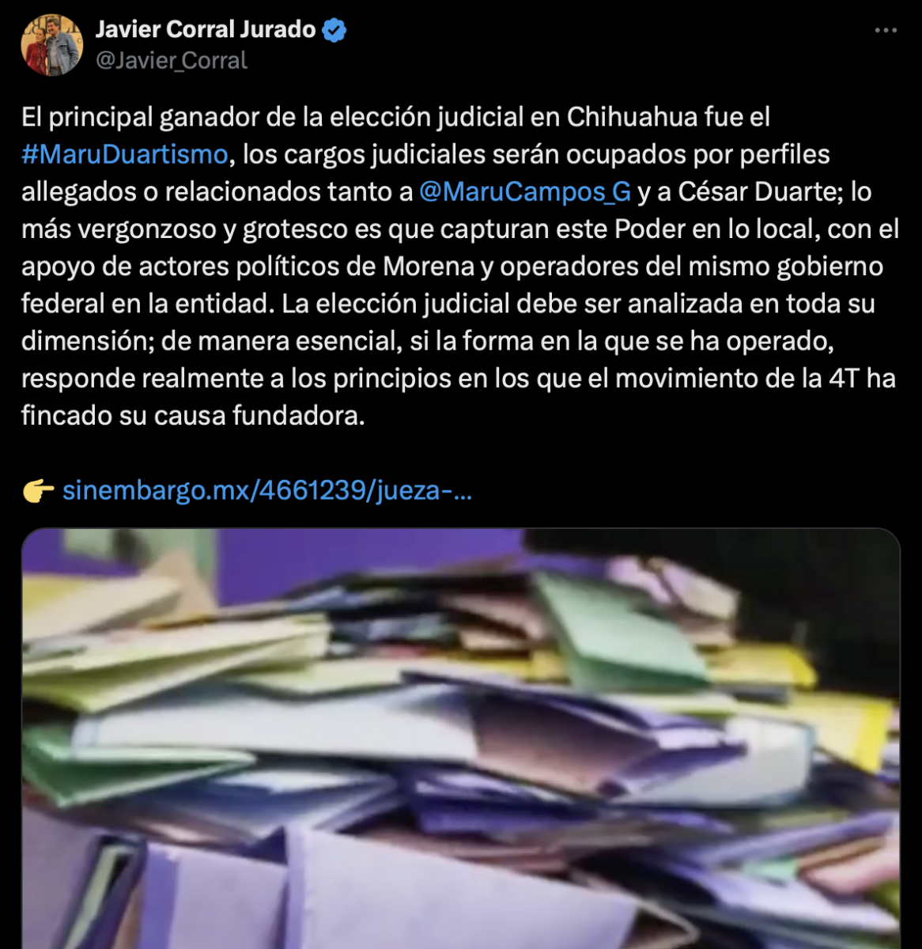The image size is (922, 949).
Task: Open the ballot papers image preview
Action: click(x=461, y=739)
